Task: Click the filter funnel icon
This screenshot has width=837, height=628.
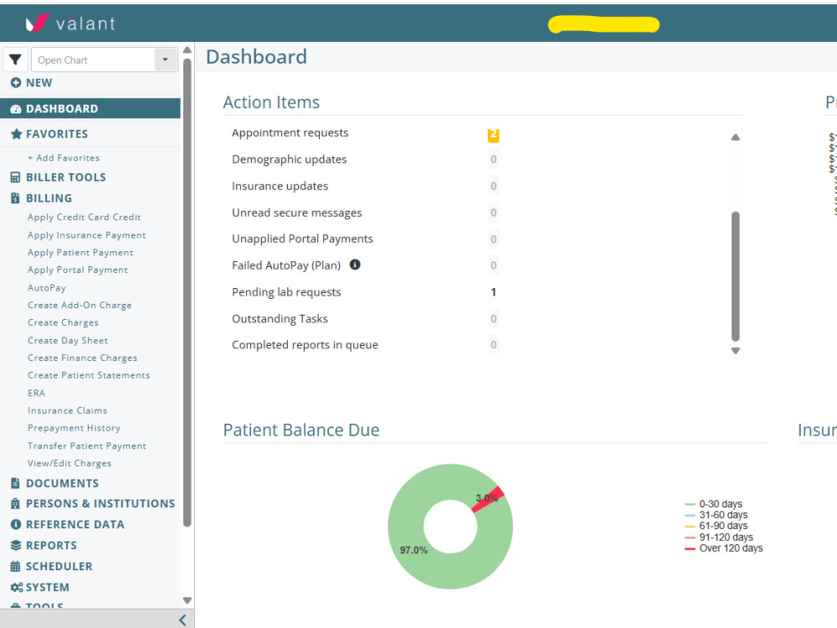Action: [x=15, y=59]
